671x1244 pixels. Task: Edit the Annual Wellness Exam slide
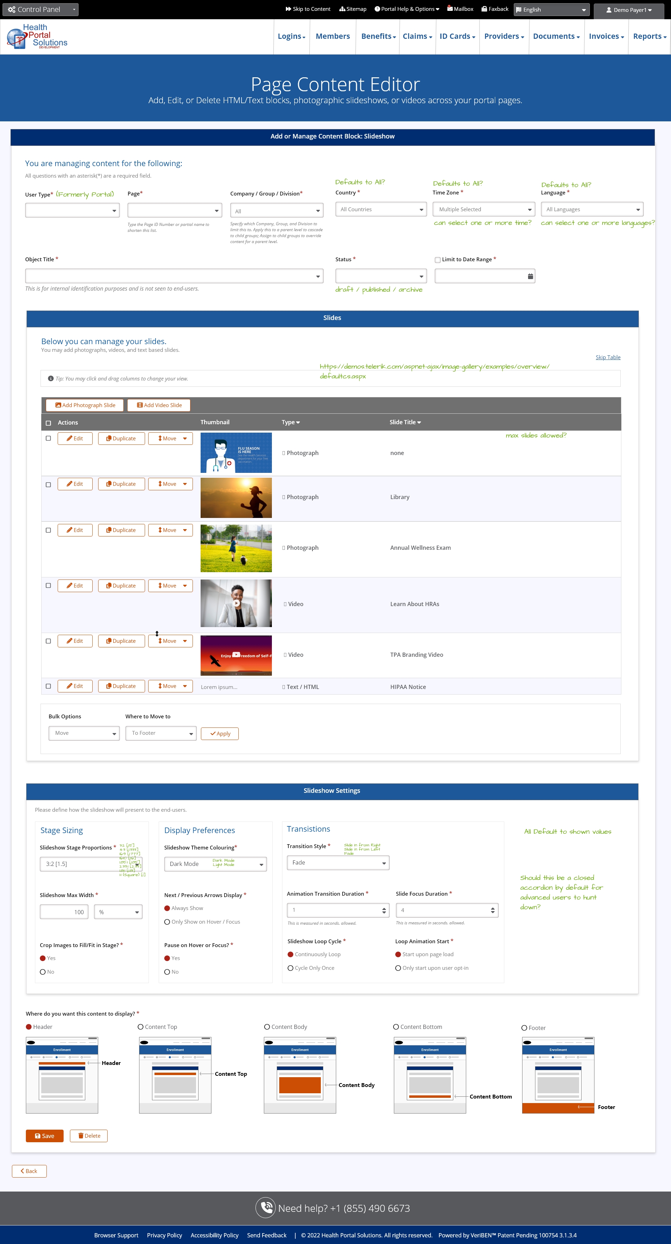click(x=75, y=530)
